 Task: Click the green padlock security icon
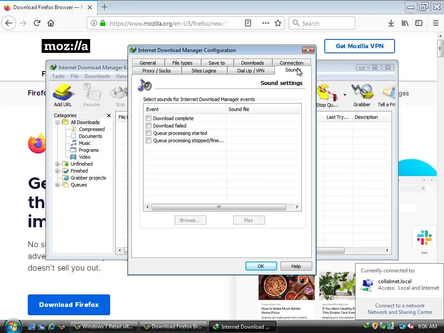pyautogui.click(x=103, y=23)
